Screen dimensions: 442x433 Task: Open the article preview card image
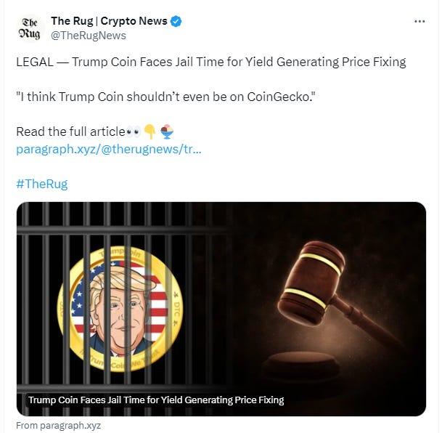(221, 309)
